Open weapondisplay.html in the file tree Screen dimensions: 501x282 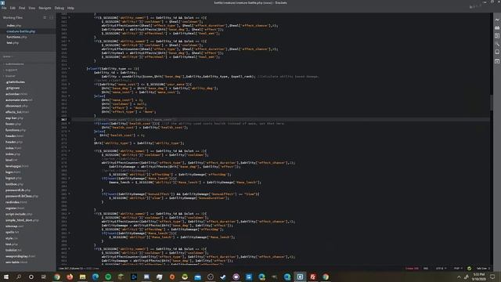(x=20, y=256)
